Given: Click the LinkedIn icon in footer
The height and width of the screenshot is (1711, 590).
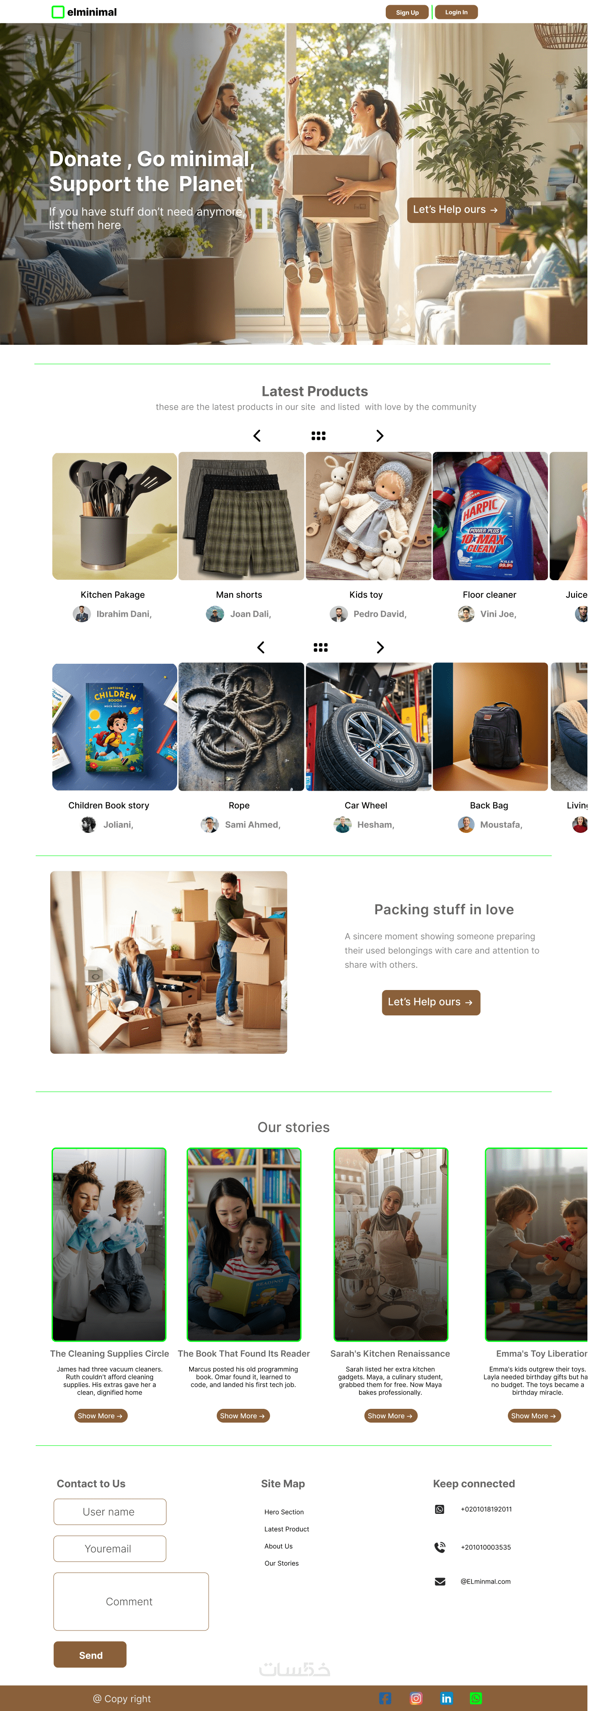Looking at the screenshot, I should (447, 1698).
